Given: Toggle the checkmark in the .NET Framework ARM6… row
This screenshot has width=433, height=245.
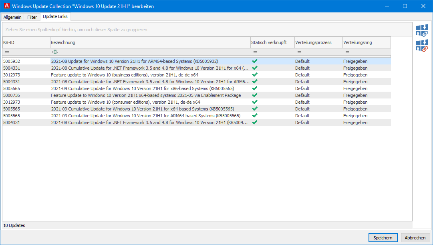Looking at the screenshot, I should coord(255,82).
